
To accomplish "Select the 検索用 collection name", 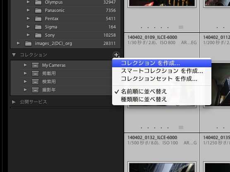I will pos(49,82).
